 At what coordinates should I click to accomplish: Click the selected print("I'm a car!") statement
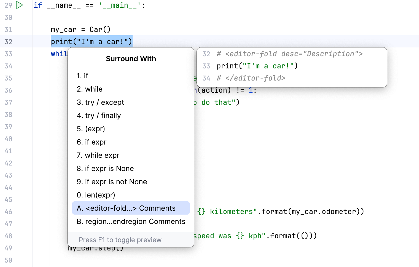92,42
